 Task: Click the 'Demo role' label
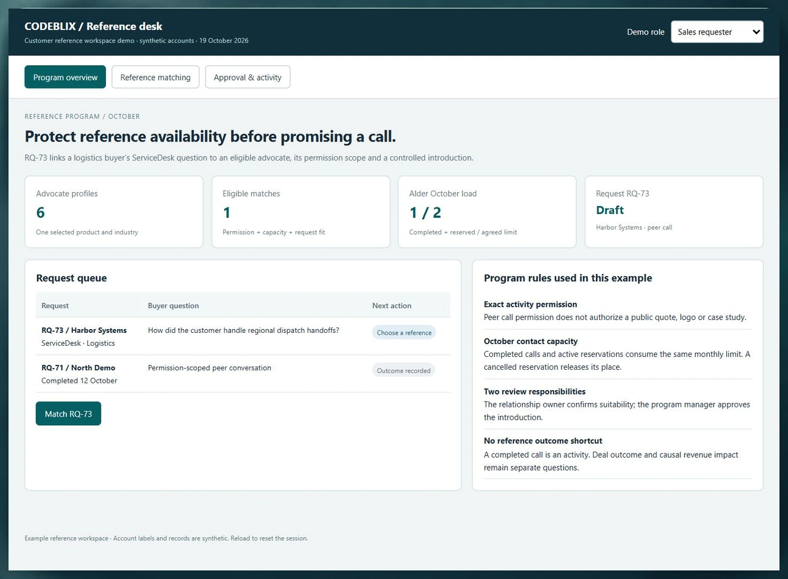pos(646,32)
